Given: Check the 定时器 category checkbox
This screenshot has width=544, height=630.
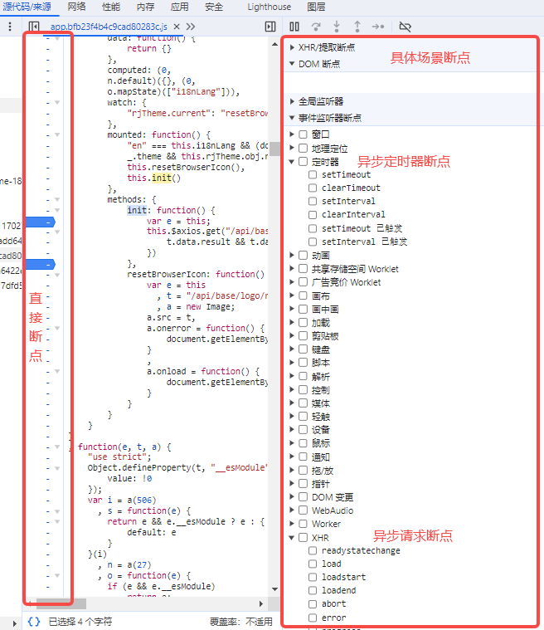Looking at the screenshot, I should click(x=304, y=162).
